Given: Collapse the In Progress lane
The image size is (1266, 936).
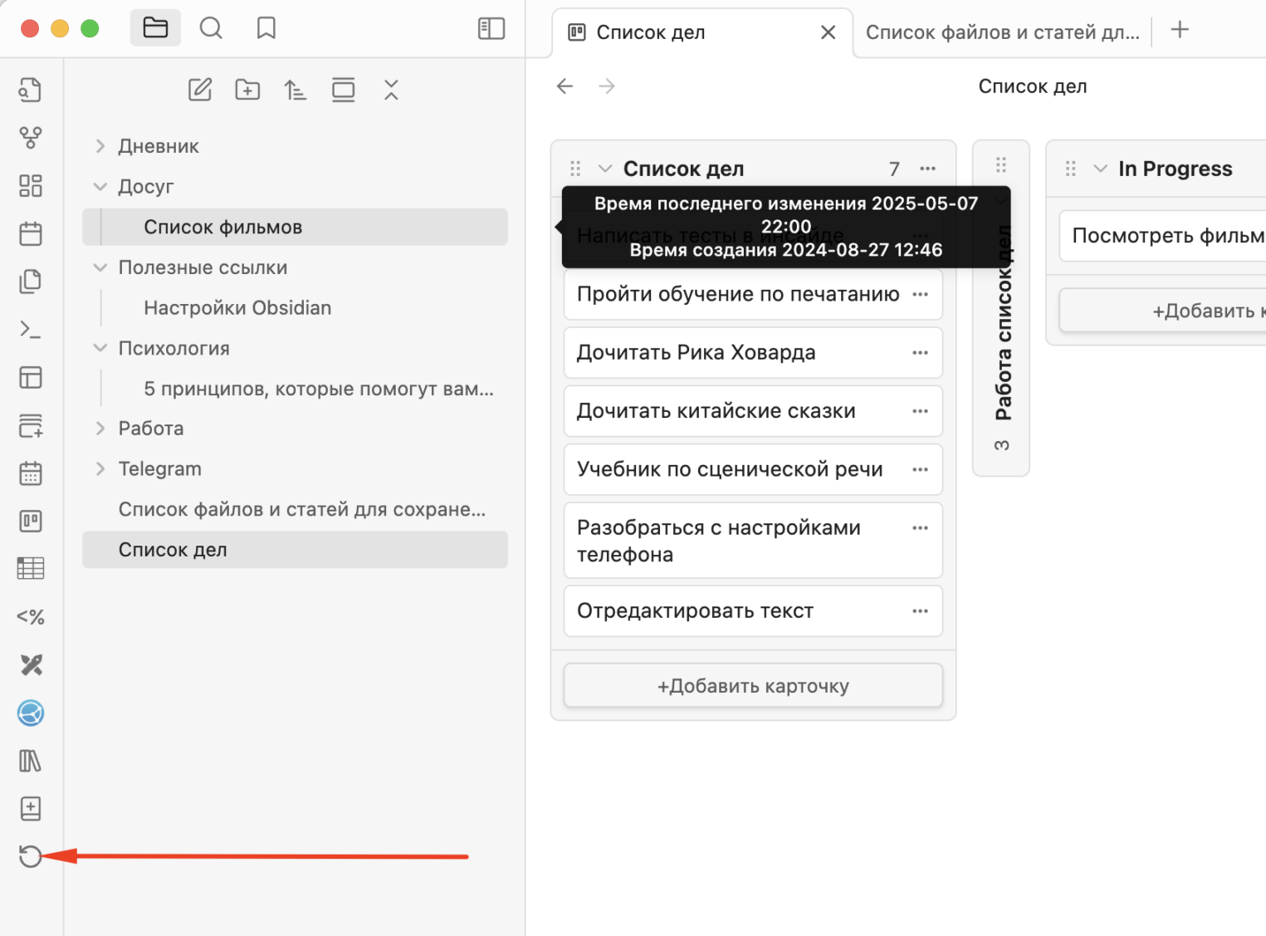Looking at the screenshot, I should pos(1100,169).
